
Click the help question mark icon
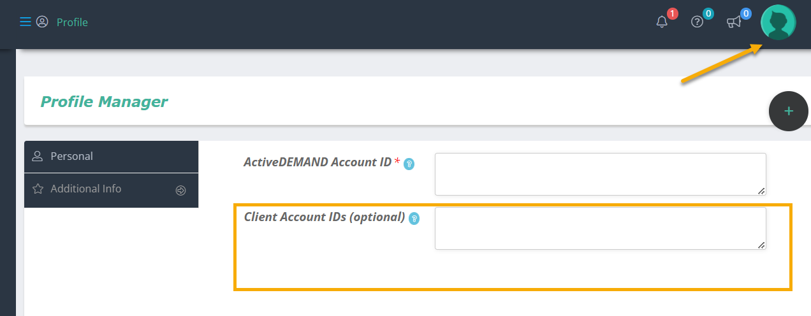[x=697, y=22]
